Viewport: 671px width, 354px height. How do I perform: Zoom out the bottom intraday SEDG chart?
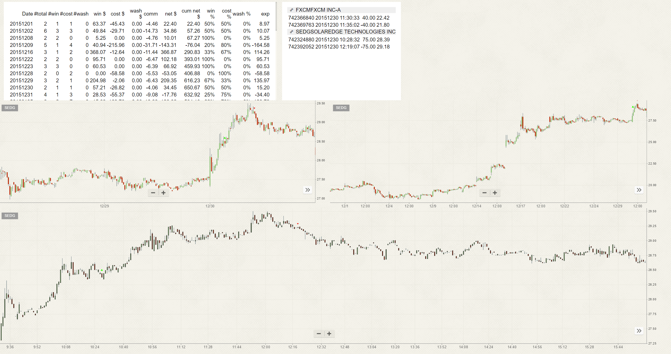tap(319, 334)
